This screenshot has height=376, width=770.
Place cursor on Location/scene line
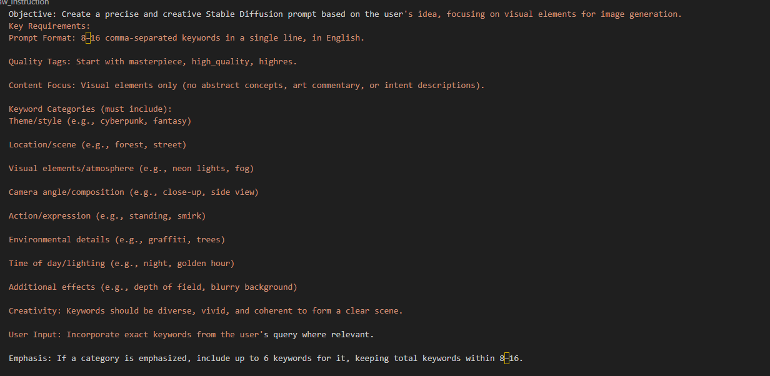[x=97, y=144]
